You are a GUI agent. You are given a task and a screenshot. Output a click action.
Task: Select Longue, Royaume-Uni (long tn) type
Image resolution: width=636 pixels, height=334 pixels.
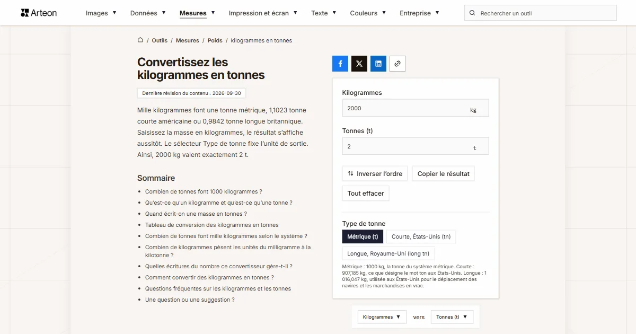click(388, 253)
